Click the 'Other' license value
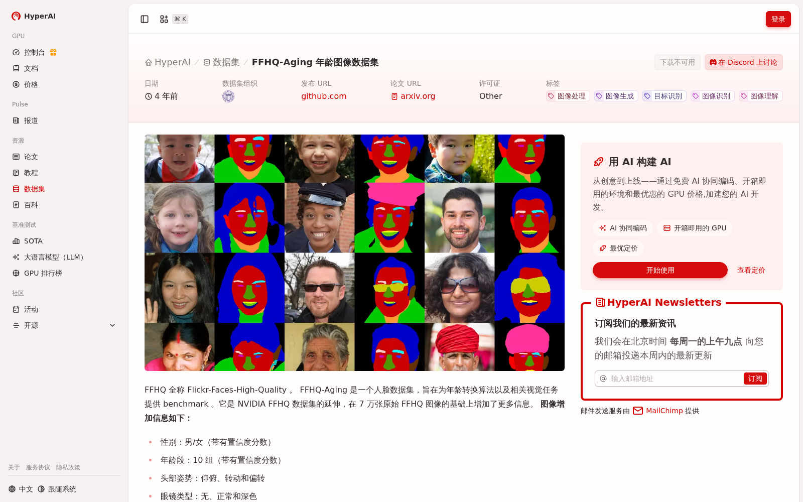 (x=490, y=96)
